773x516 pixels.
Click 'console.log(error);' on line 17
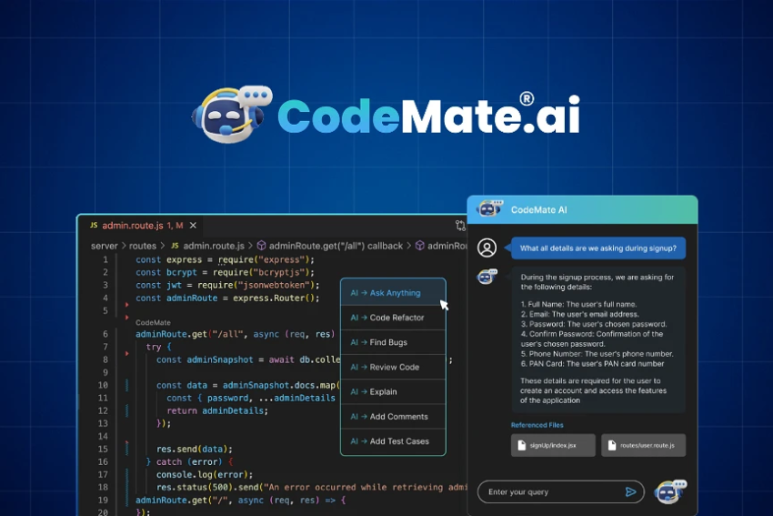[x=205, y=474]
